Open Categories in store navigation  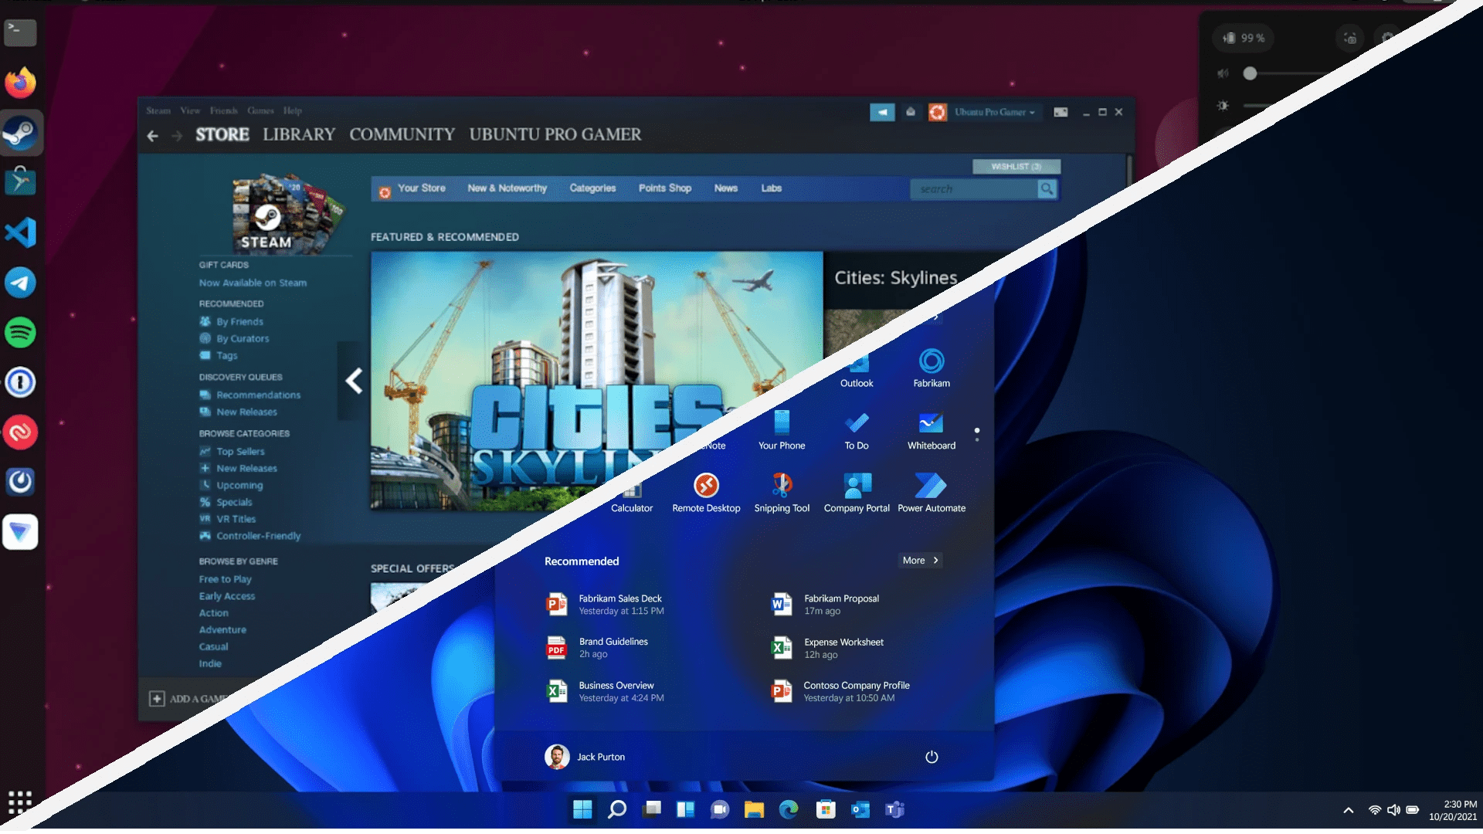(x=592, y=188)
